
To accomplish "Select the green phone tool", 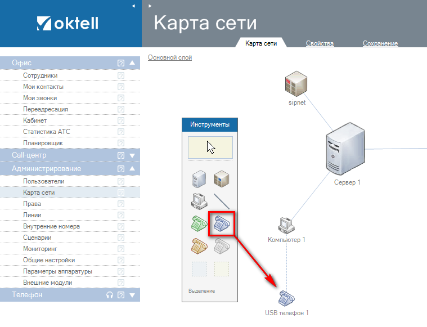I will [199, 223].
